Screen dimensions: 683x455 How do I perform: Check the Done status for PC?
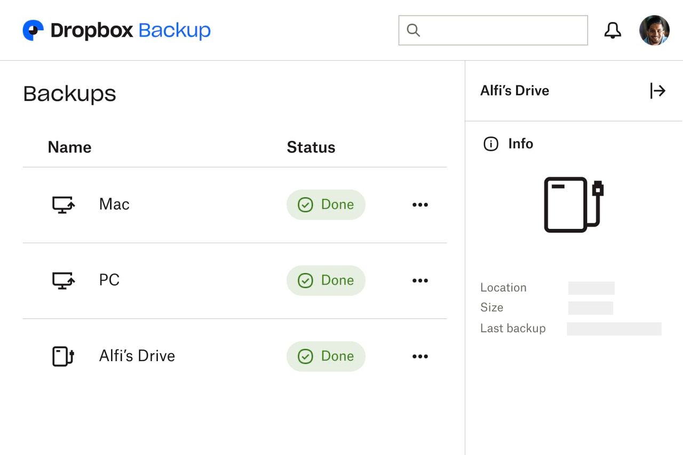325,280
